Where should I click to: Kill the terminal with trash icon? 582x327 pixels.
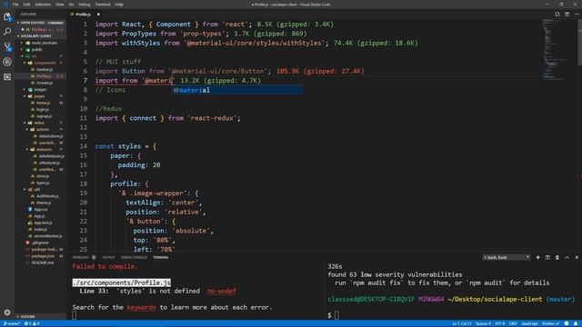[557, 257]
